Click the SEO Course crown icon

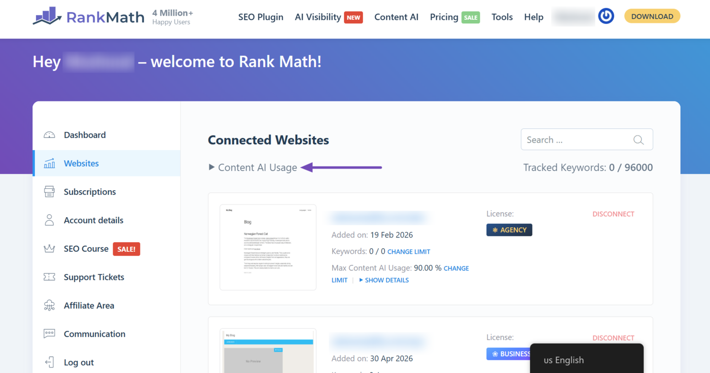point(49,249)
